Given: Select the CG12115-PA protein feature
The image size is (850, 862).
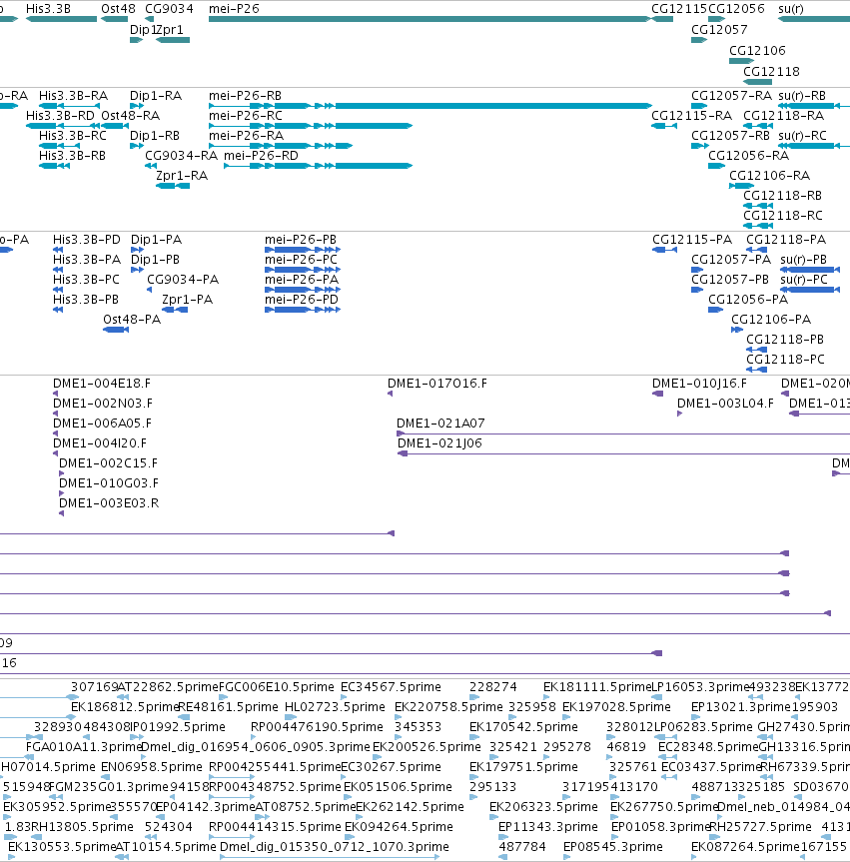Looking at the screenshot, I should point(664,250).
